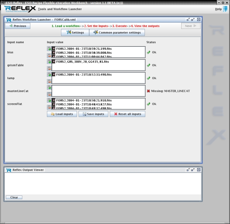Image resolution: width=230 pixels, height=224 pixels.
Task: Click the remove-files icon for bias
Action: [49, 55]
